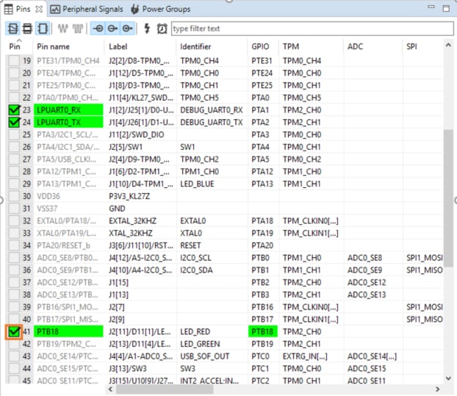Viewport: 457px width, 396px height.
Task: Click the single waveform signal icon
Action: [62, 29]
